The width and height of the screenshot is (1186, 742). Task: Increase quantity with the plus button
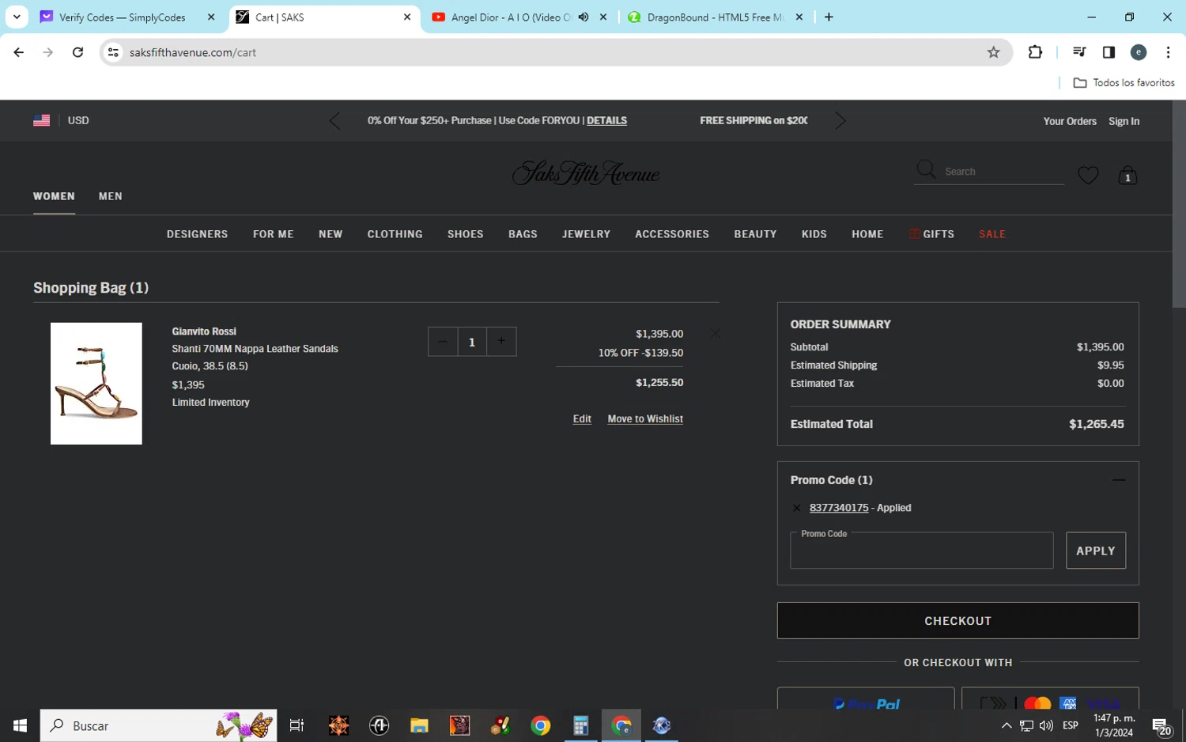pyautogui.click(x=501, y=342)
